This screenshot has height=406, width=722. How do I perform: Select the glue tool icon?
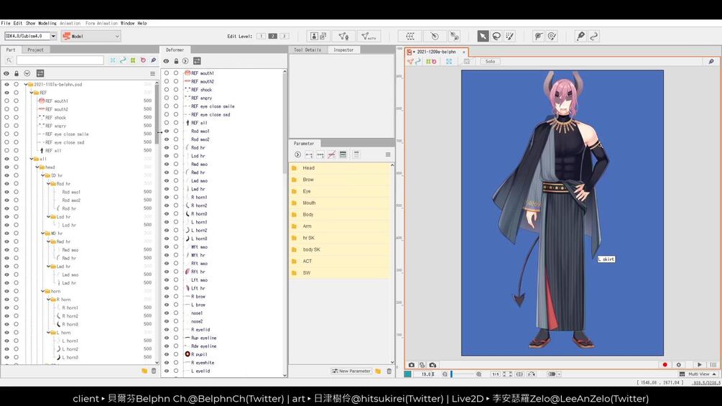click(x=538, y=36)
